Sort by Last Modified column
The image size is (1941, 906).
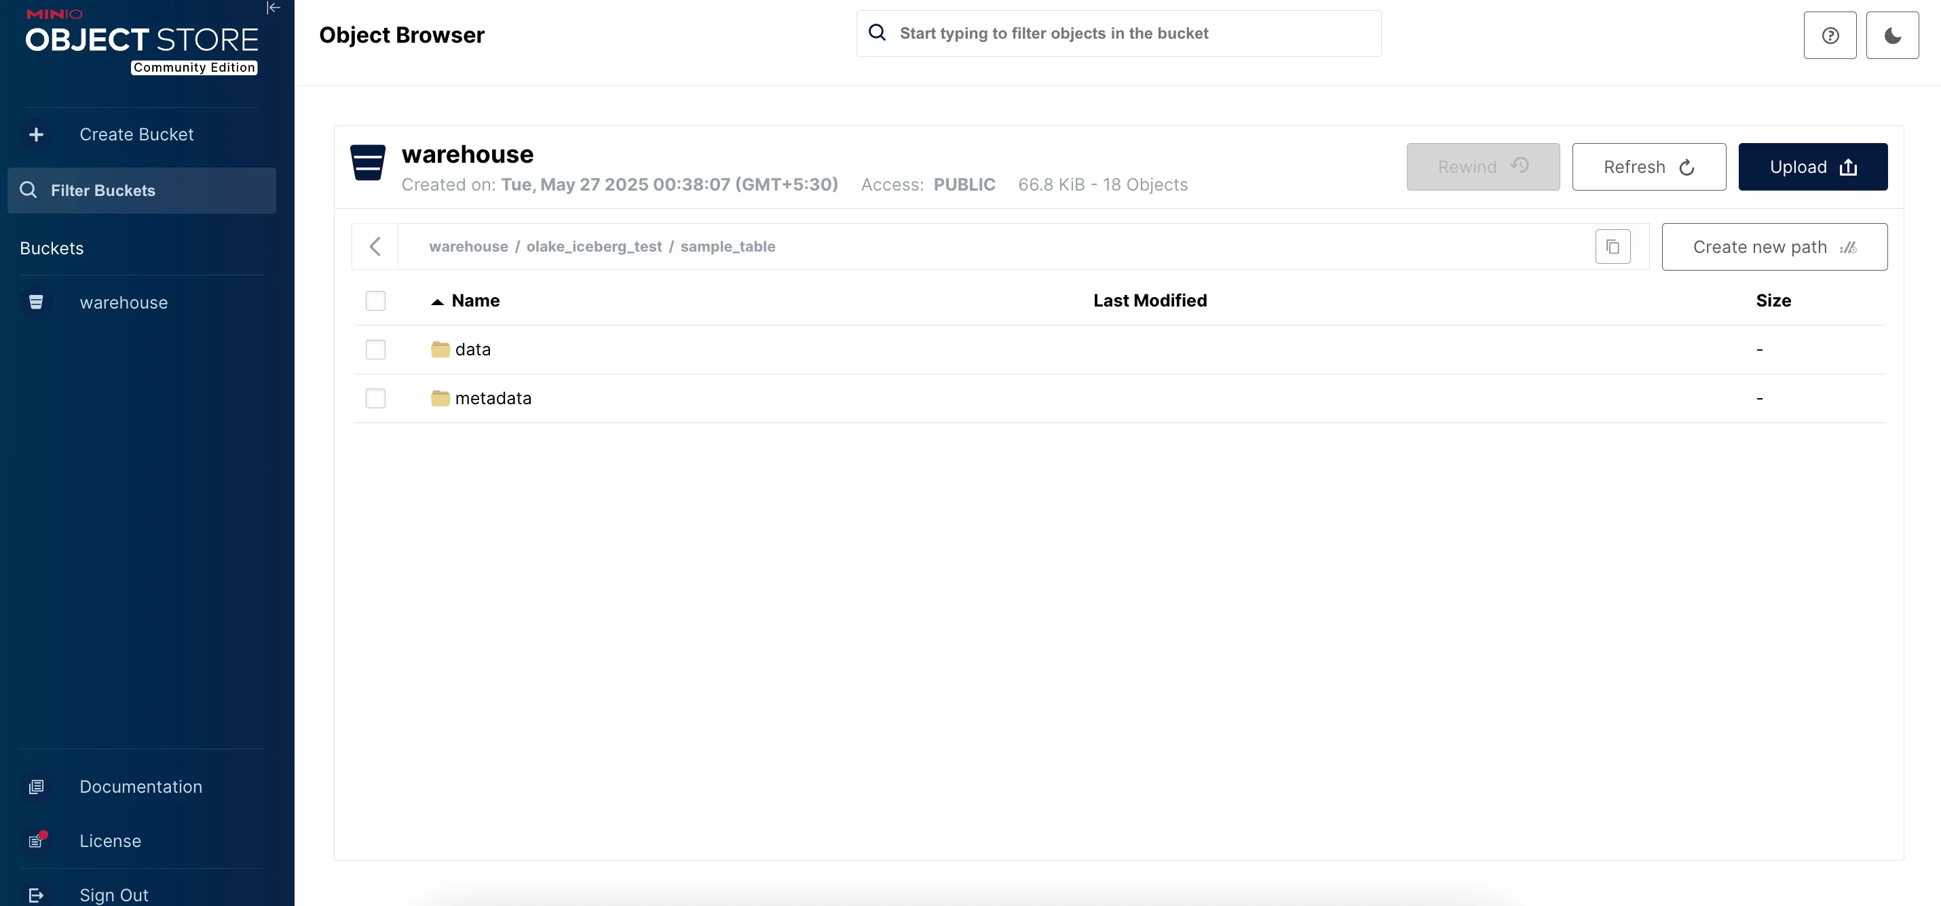pos(1150,301)
